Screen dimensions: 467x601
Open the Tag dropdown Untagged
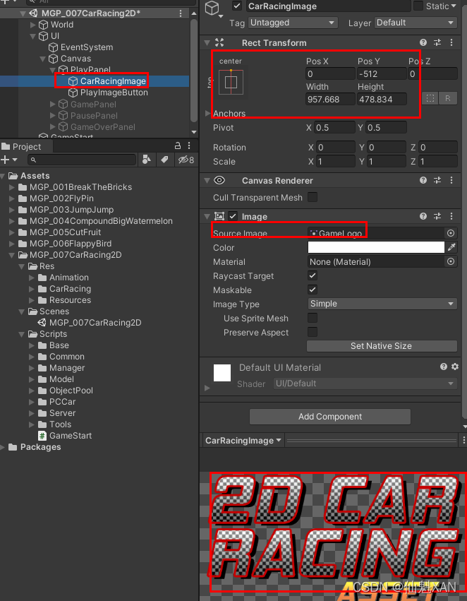pyautogui.click(x=293, y=23)
